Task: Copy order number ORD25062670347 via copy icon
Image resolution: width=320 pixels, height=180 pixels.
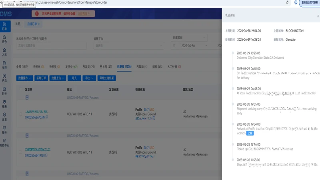Action: 47,117
